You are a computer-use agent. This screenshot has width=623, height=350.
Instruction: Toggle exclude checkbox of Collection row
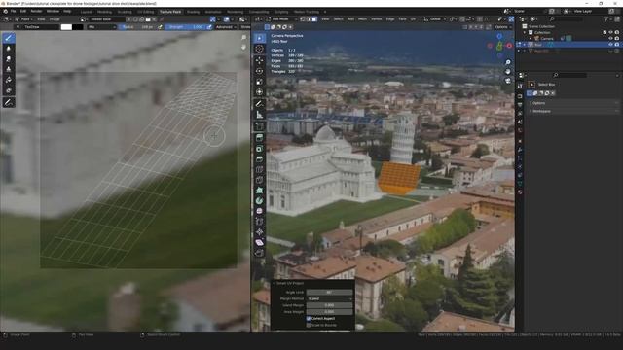605,32
